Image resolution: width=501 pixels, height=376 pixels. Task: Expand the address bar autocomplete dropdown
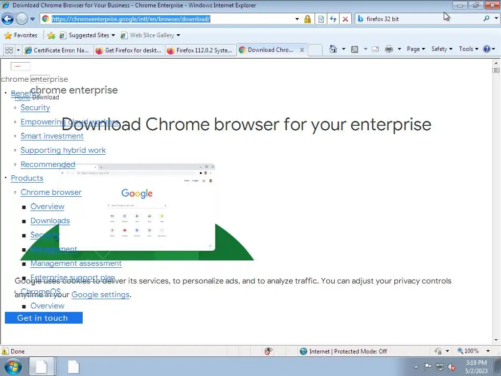[297, 19]
